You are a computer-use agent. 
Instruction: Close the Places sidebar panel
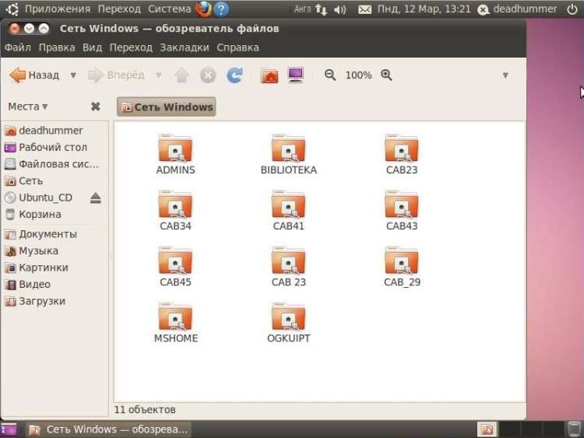pos(95,107)
